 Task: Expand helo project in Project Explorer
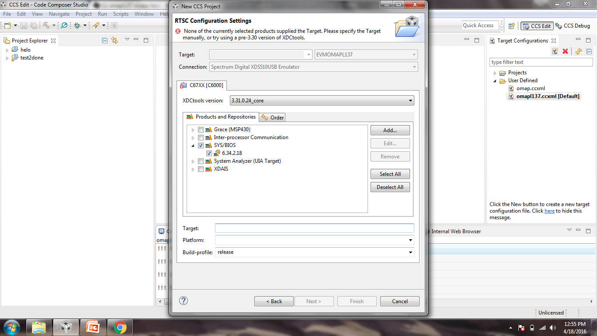pyautogui.click(x=7, y=50)
